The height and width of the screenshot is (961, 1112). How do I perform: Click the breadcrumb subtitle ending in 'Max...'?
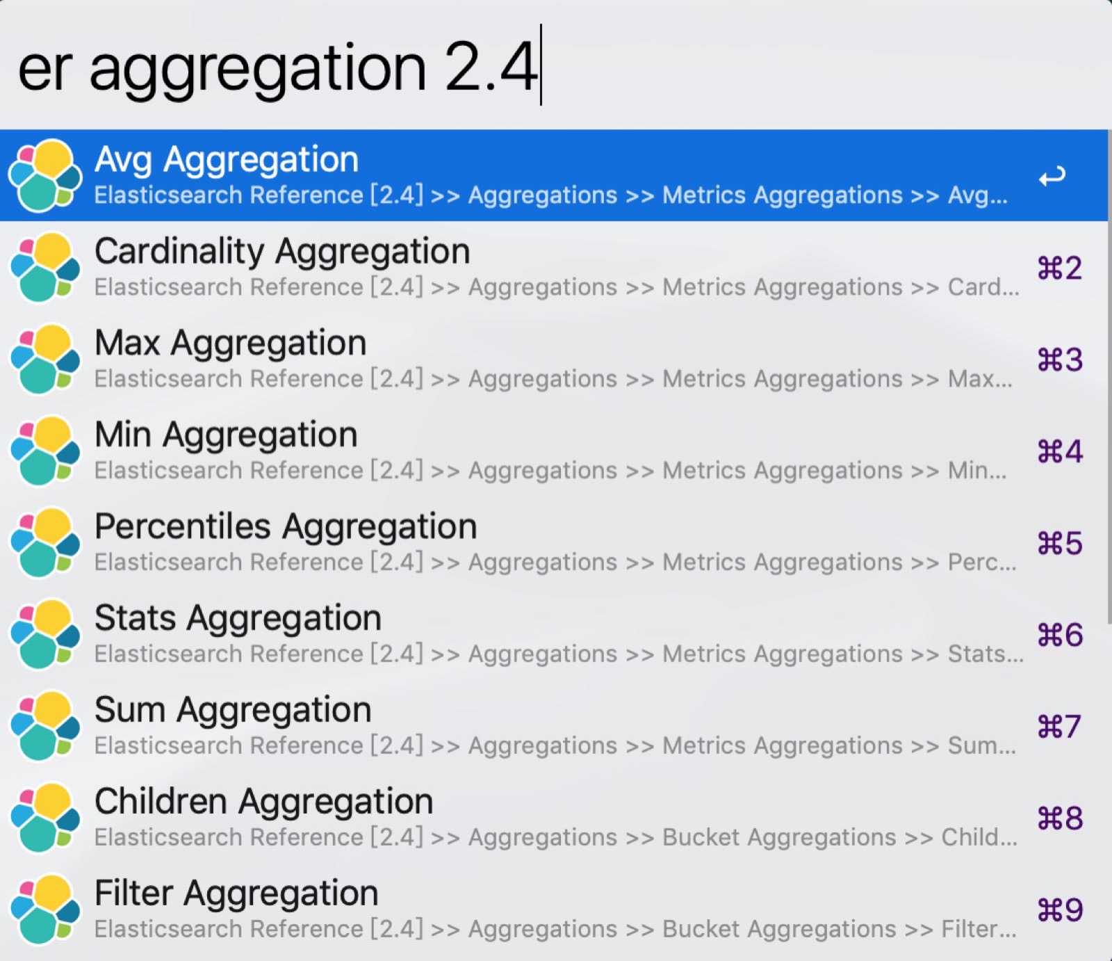[553, 379]
